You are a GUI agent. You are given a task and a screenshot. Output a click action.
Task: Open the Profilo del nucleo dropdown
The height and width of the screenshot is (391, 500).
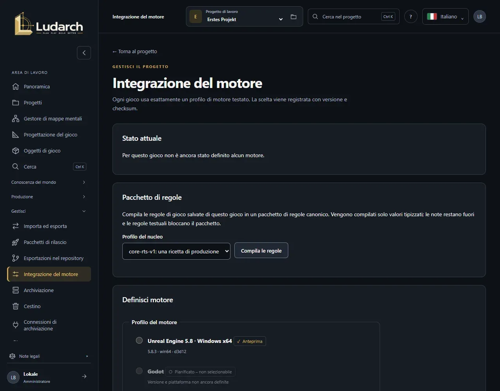point(176,251)
